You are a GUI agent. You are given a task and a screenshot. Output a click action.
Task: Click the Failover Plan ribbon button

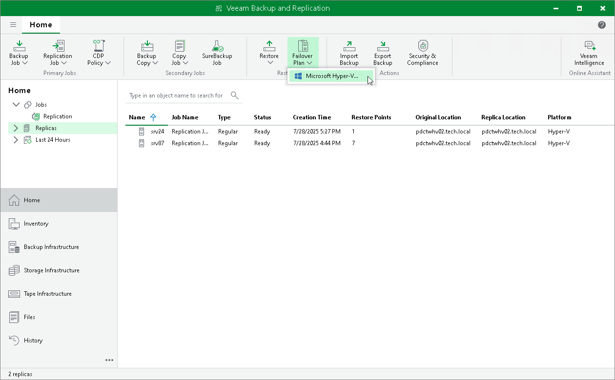303,53
